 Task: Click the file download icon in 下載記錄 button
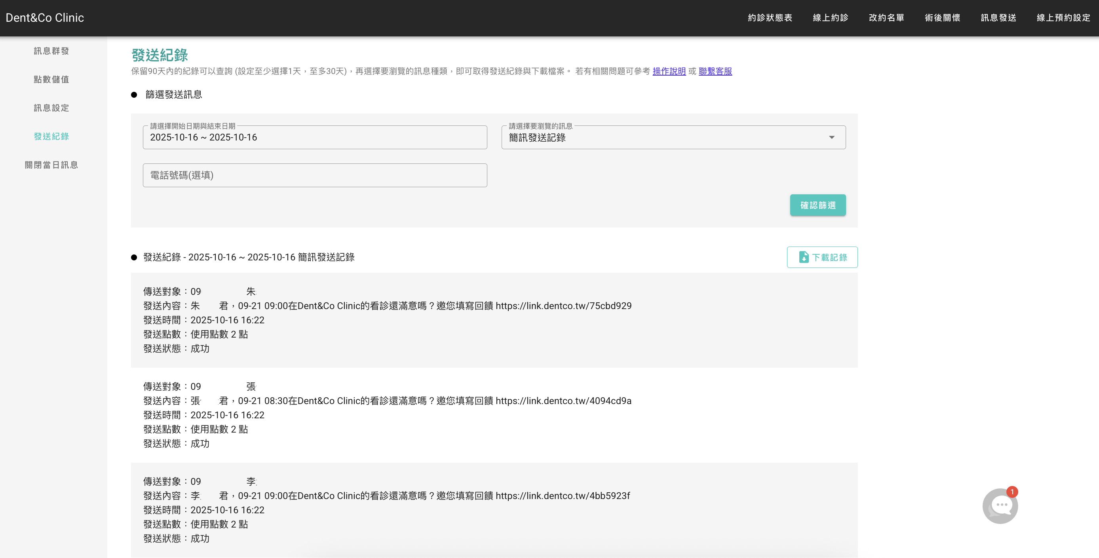click(x=804, y=257)
